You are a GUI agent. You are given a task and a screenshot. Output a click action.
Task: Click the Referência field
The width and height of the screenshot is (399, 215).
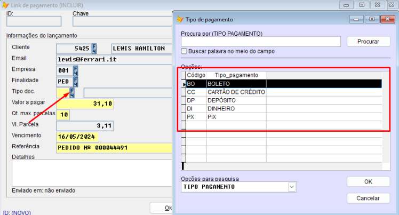pos(114,148)
